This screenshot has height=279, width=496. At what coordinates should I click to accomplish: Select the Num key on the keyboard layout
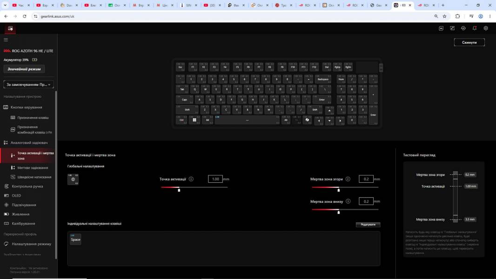coord(341,79)
